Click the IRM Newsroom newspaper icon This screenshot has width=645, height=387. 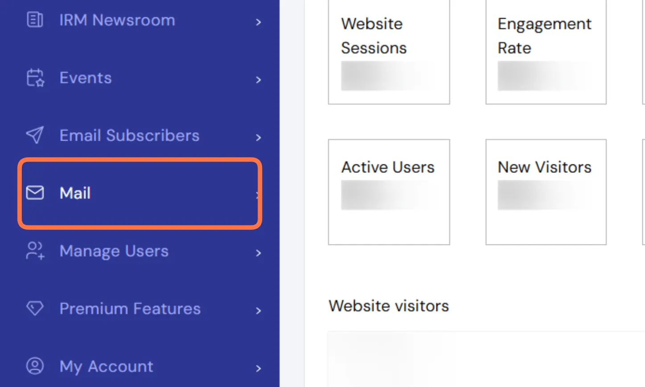[35, 20]
